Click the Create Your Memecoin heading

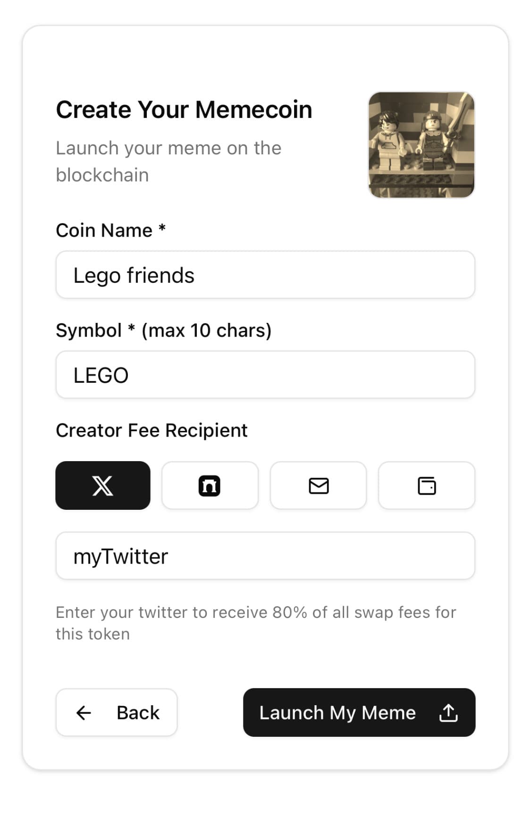pos(184,109)
